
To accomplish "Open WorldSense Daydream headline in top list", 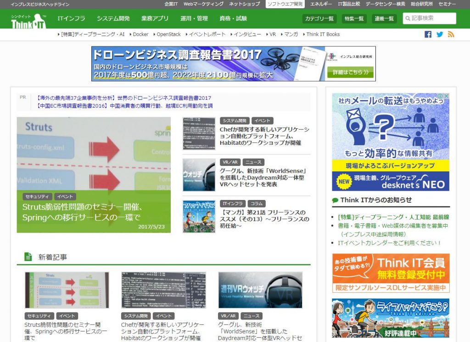I will (x=263, y=177).
